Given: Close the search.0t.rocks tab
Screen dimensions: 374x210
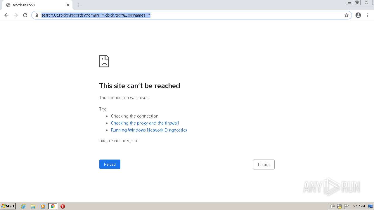Looking at the screenshot, I should pos(68,5).
